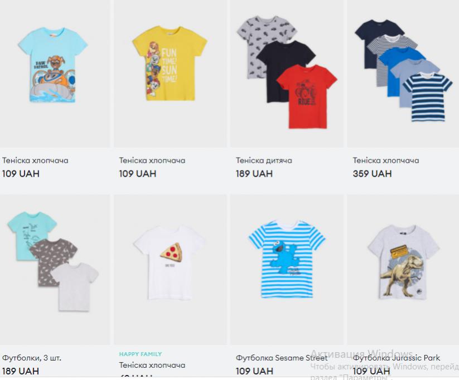Click the HAPPY FAMILY label

[x=140, y=354]
